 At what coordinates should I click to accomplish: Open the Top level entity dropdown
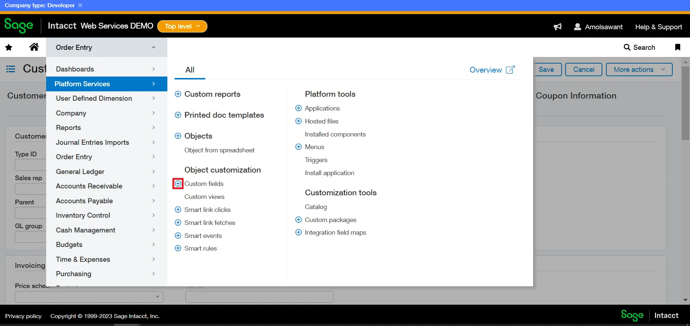click(x=182, y=26)
